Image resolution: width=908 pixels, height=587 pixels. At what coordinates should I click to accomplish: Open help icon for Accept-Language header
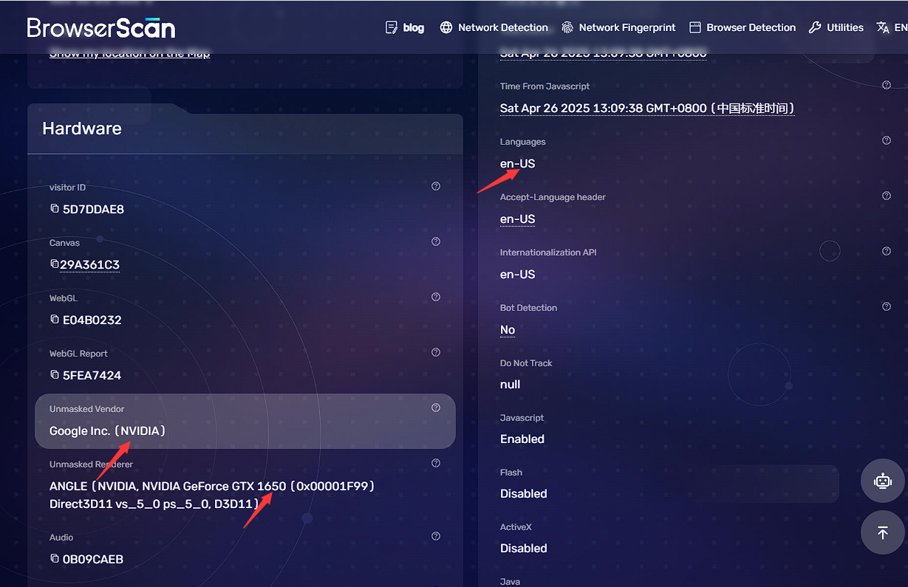[887, 196]
